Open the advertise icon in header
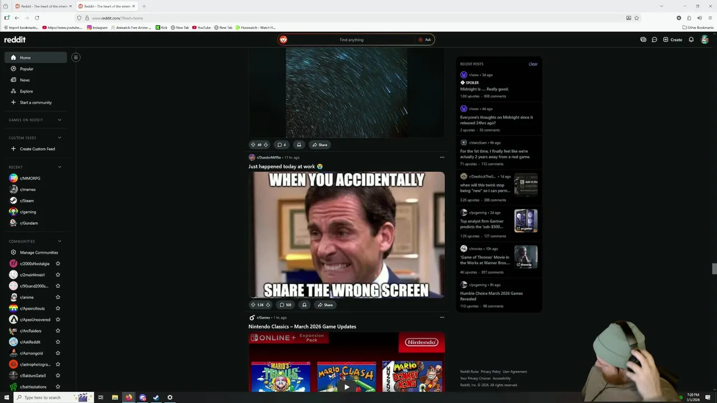 coord(643,40)
